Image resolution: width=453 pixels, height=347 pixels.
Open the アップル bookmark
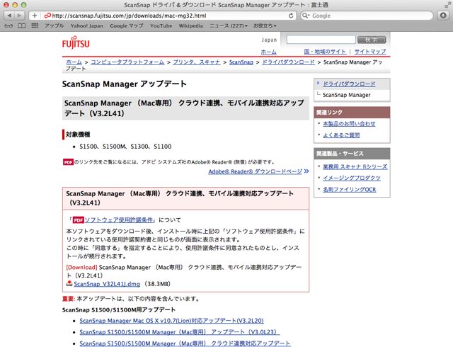pyautogui.click(x=55, y=25)
